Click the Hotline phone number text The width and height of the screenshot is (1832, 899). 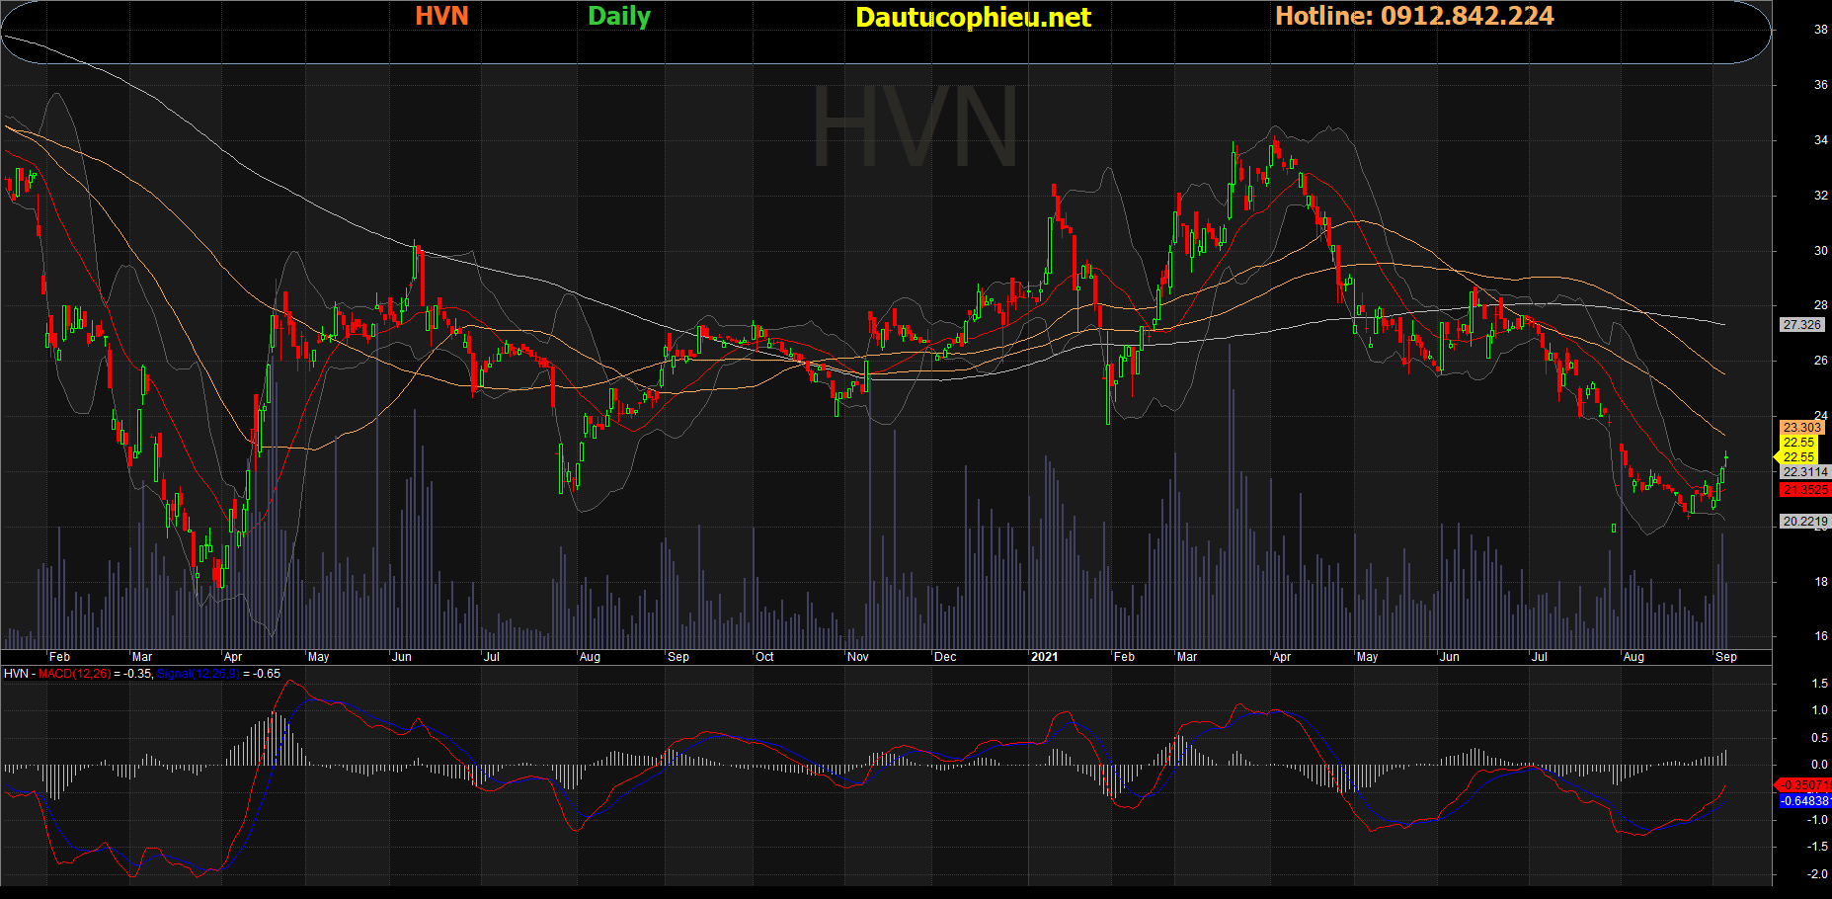pos(1414,17)
